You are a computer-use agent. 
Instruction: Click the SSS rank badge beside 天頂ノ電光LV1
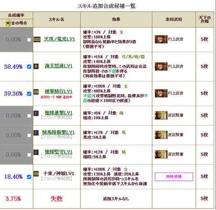(37, 40)
